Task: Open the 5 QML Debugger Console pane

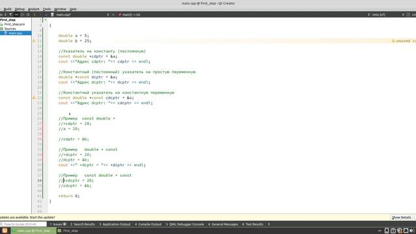Action: (185, 224)
